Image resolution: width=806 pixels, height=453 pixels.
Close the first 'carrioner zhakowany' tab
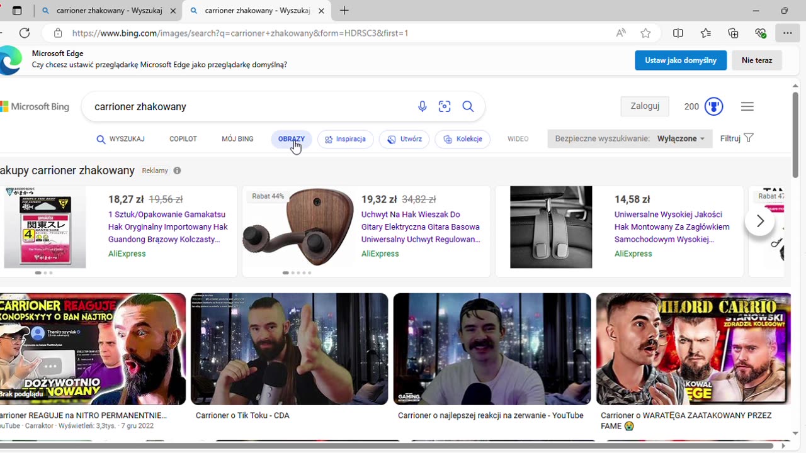click(173, 11)
